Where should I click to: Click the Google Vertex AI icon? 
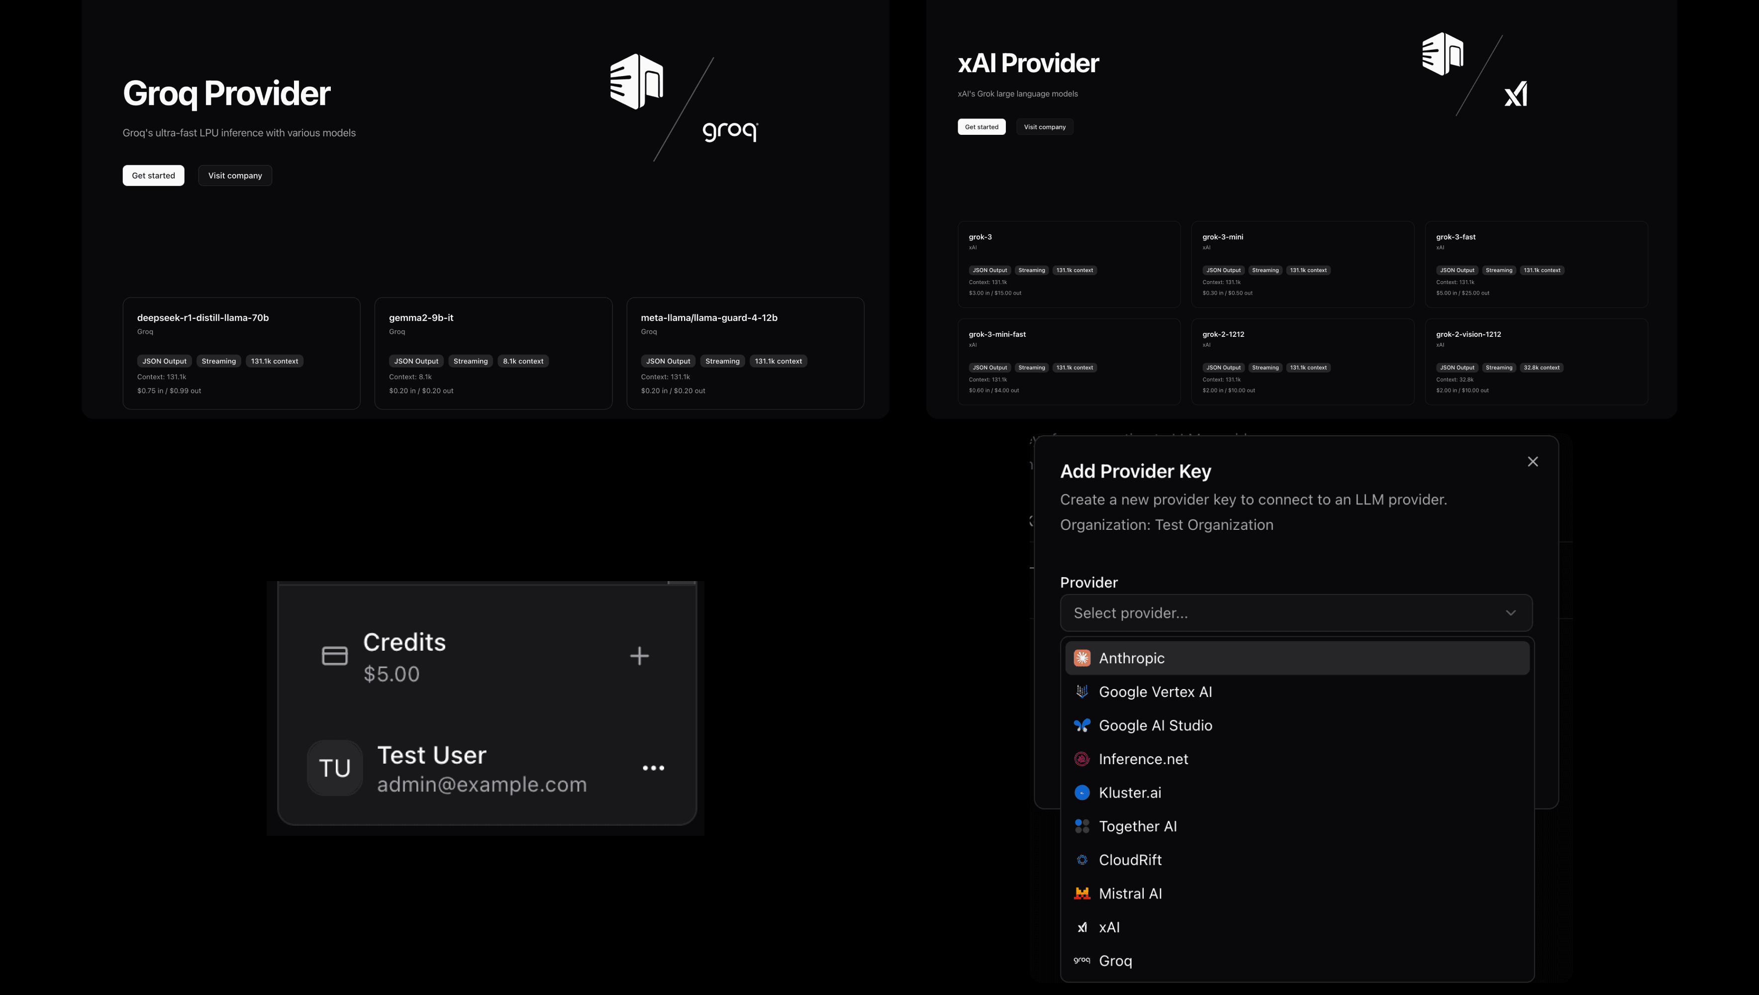(x=1082, y=691)
